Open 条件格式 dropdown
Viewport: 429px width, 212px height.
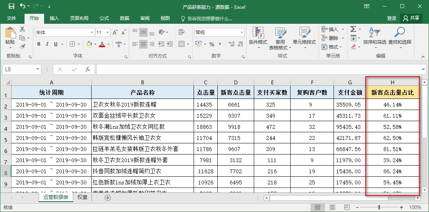pyautogui.click(x=258, y=38)
